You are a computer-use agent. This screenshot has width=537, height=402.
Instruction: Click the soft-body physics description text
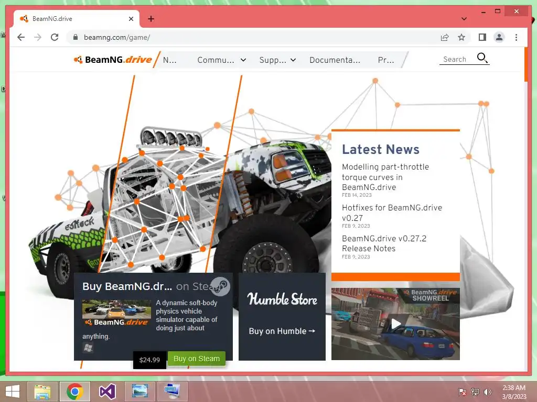(x=186, y=315)
